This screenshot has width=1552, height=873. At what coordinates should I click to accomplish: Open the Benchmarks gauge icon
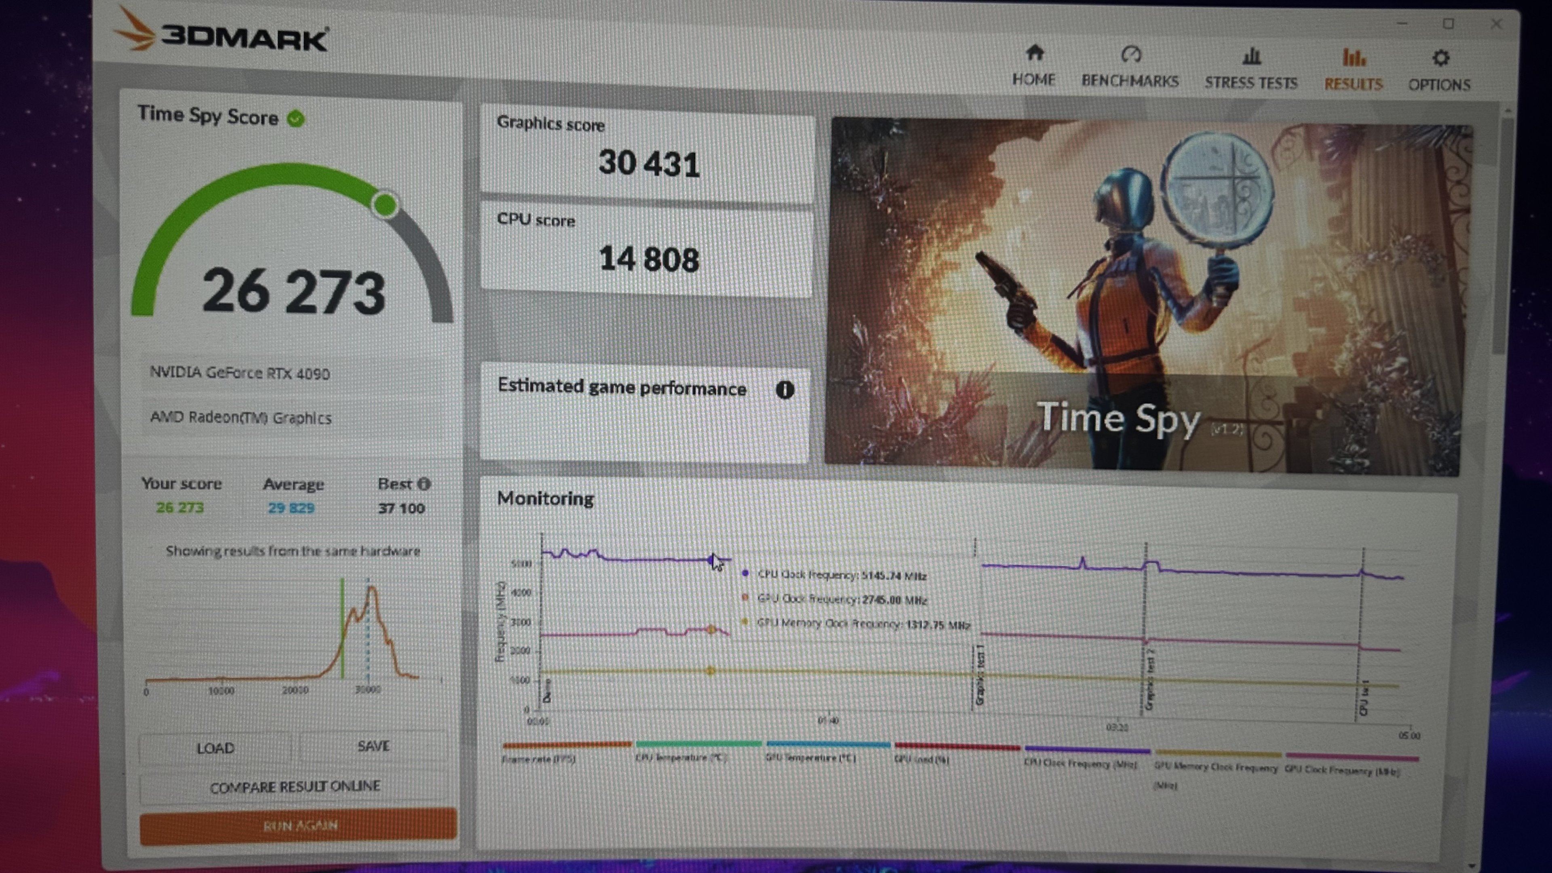pos(1131,55)
